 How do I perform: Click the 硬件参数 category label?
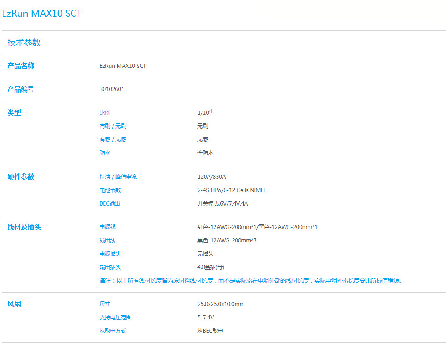(21, 177)
